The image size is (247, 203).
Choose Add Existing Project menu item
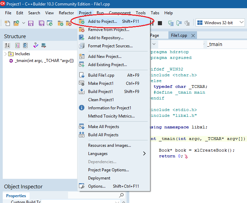click(114, 65)
